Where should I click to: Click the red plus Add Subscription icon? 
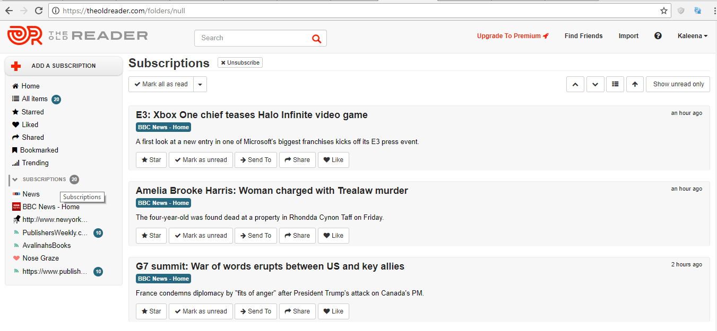coord(16,66)
